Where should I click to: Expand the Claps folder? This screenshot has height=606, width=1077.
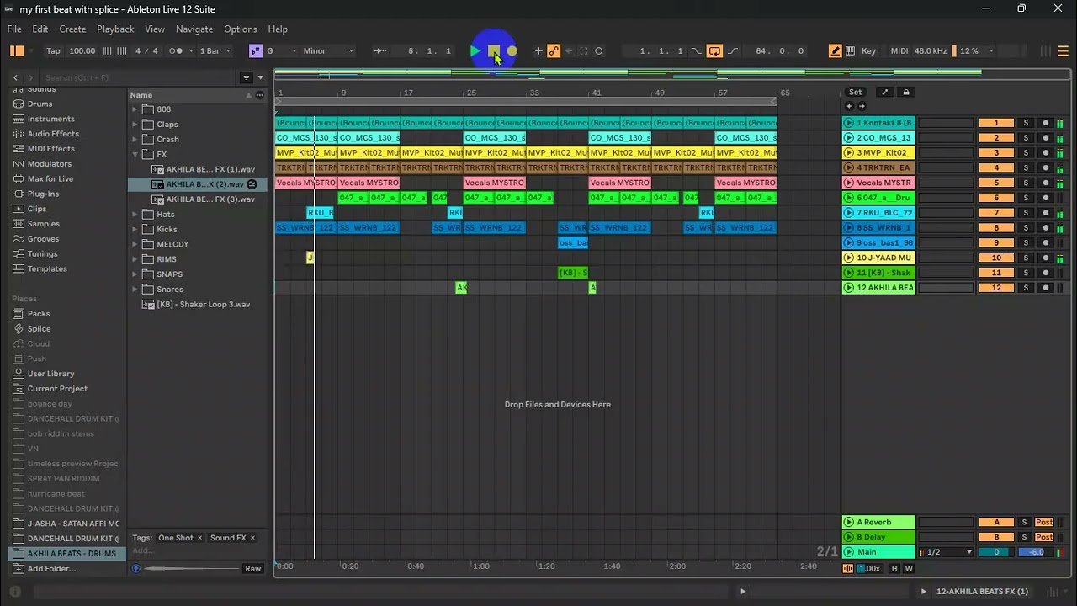pyautogui.click(x=135, y=125)
